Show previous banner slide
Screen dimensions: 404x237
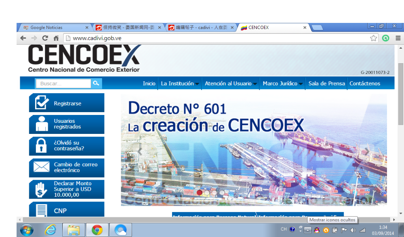pos(140,152)
